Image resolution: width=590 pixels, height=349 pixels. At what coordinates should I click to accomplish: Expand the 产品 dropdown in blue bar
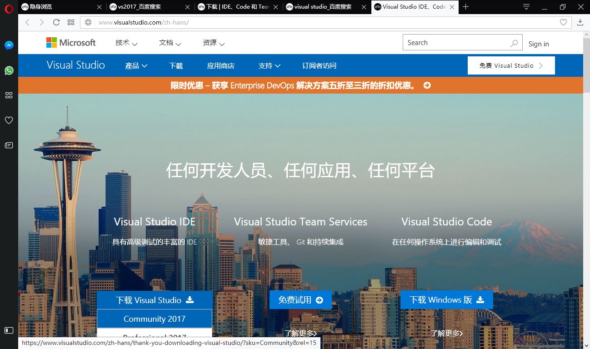pos(136,66)
